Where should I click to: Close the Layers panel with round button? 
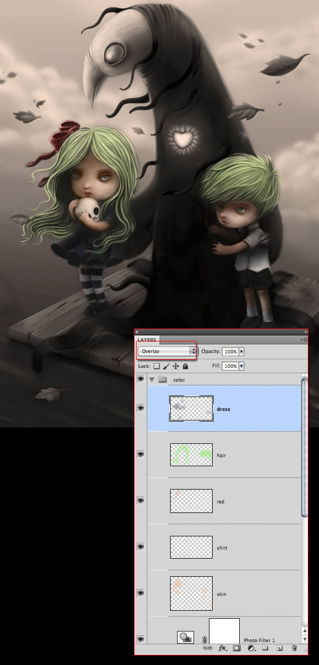pos(138,332)
